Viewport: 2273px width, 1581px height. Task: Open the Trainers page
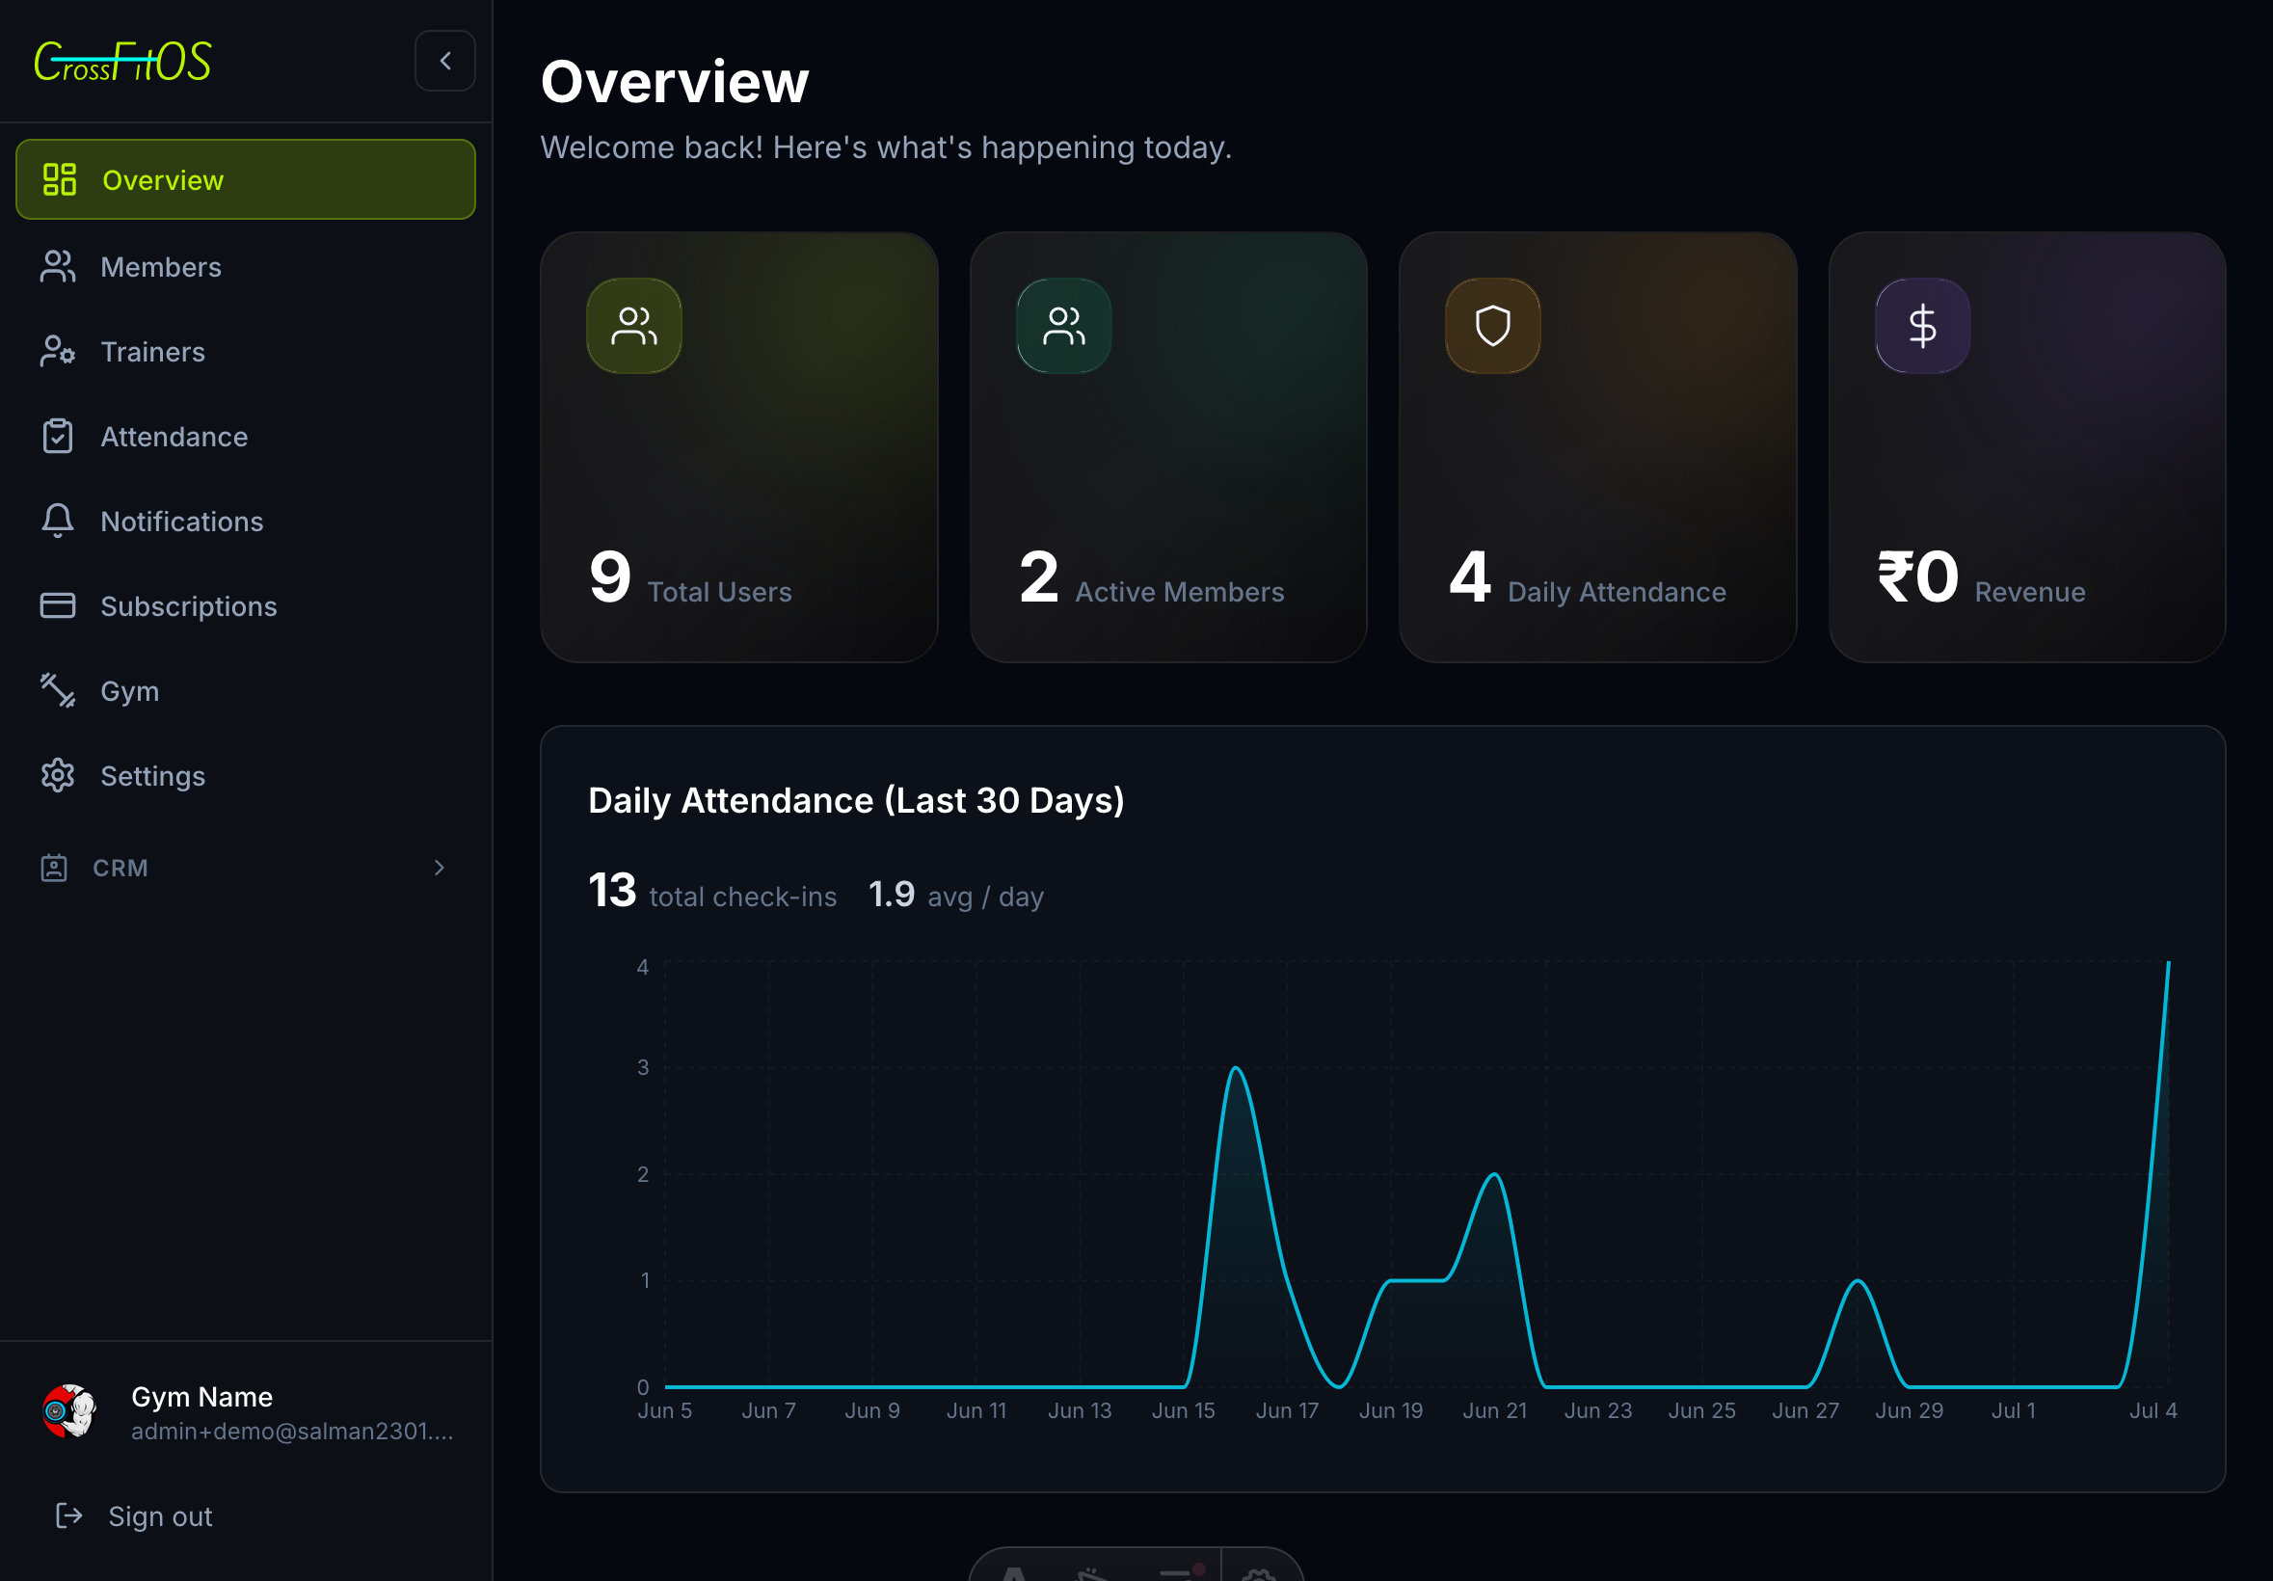pyautogui.click(x=246, y=352)
